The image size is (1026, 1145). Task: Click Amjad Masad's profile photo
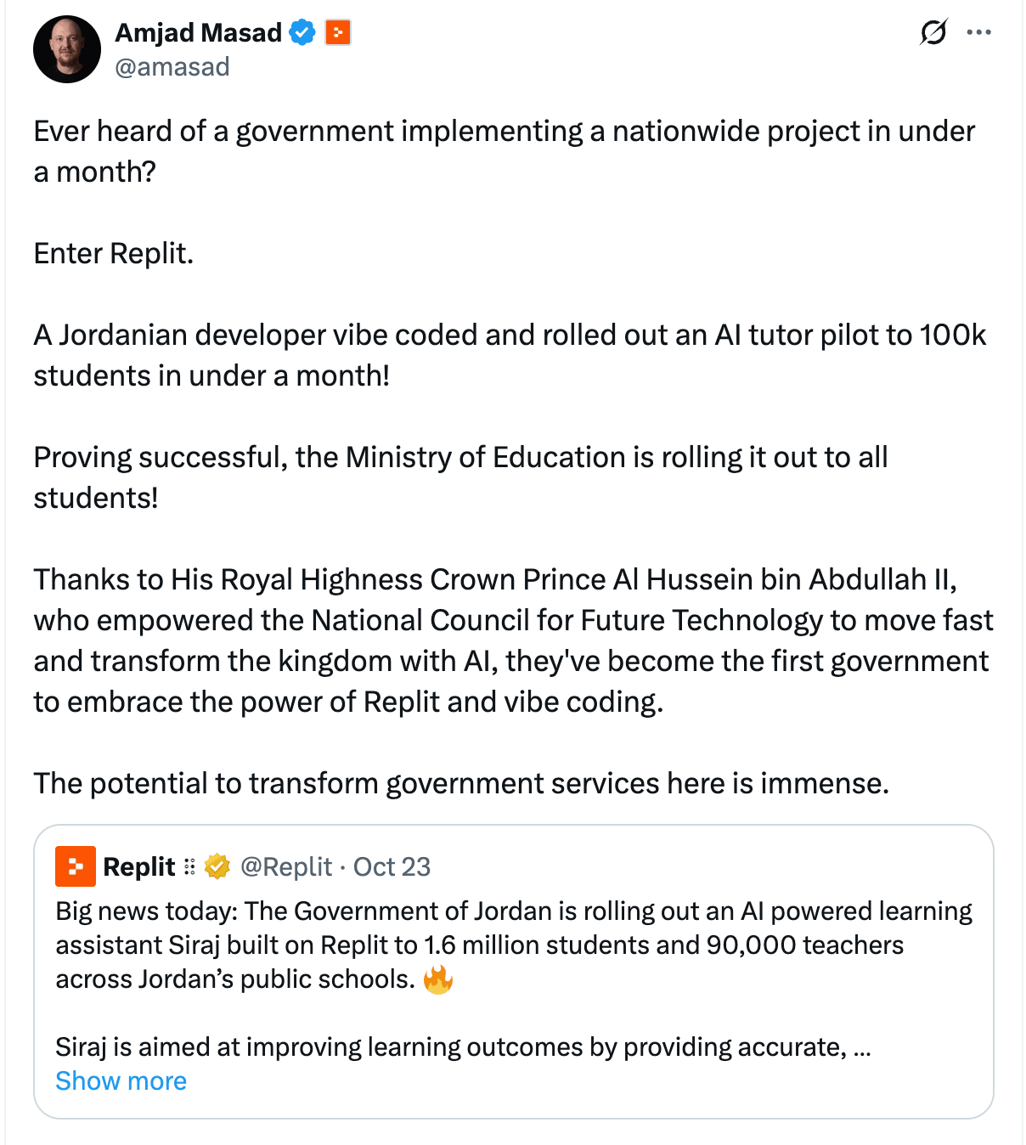click(x=67, y=49)
